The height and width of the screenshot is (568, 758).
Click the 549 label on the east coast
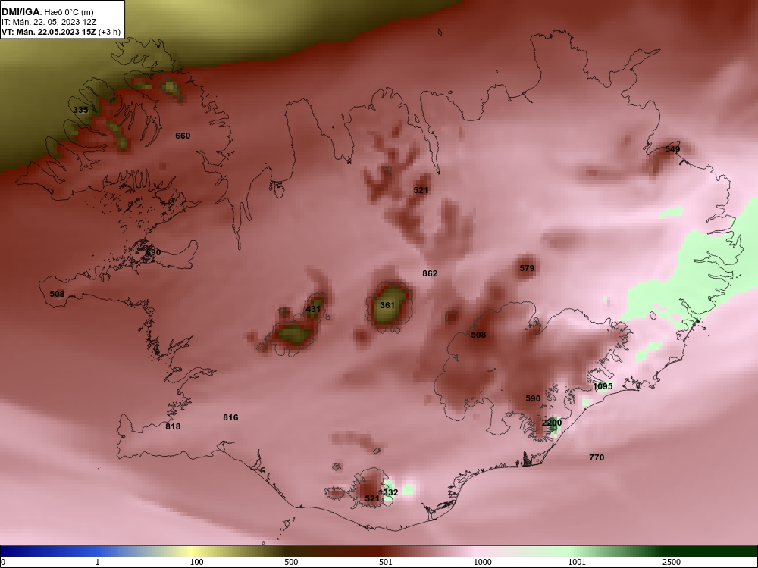point(672,149)
